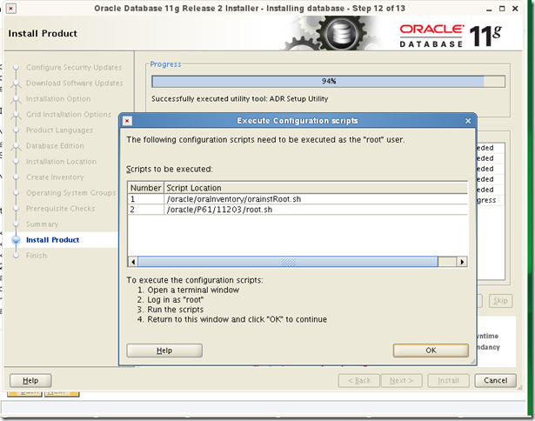Select the Configure Security Updates step
This screenshot has height=421, width=535.
[74, 67]
